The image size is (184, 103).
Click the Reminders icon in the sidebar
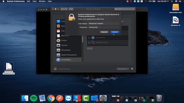point(58,36)
